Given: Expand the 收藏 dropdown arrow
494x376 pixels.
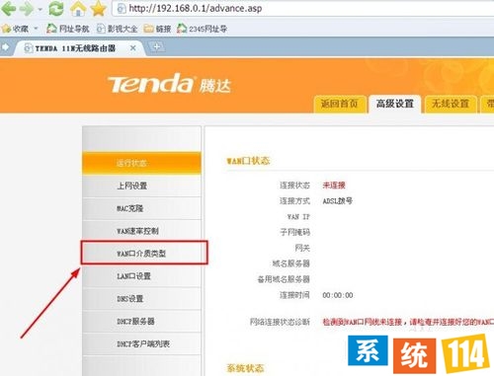Looking at the screenshot, I should pyautogui.click(x=36, y=29).
